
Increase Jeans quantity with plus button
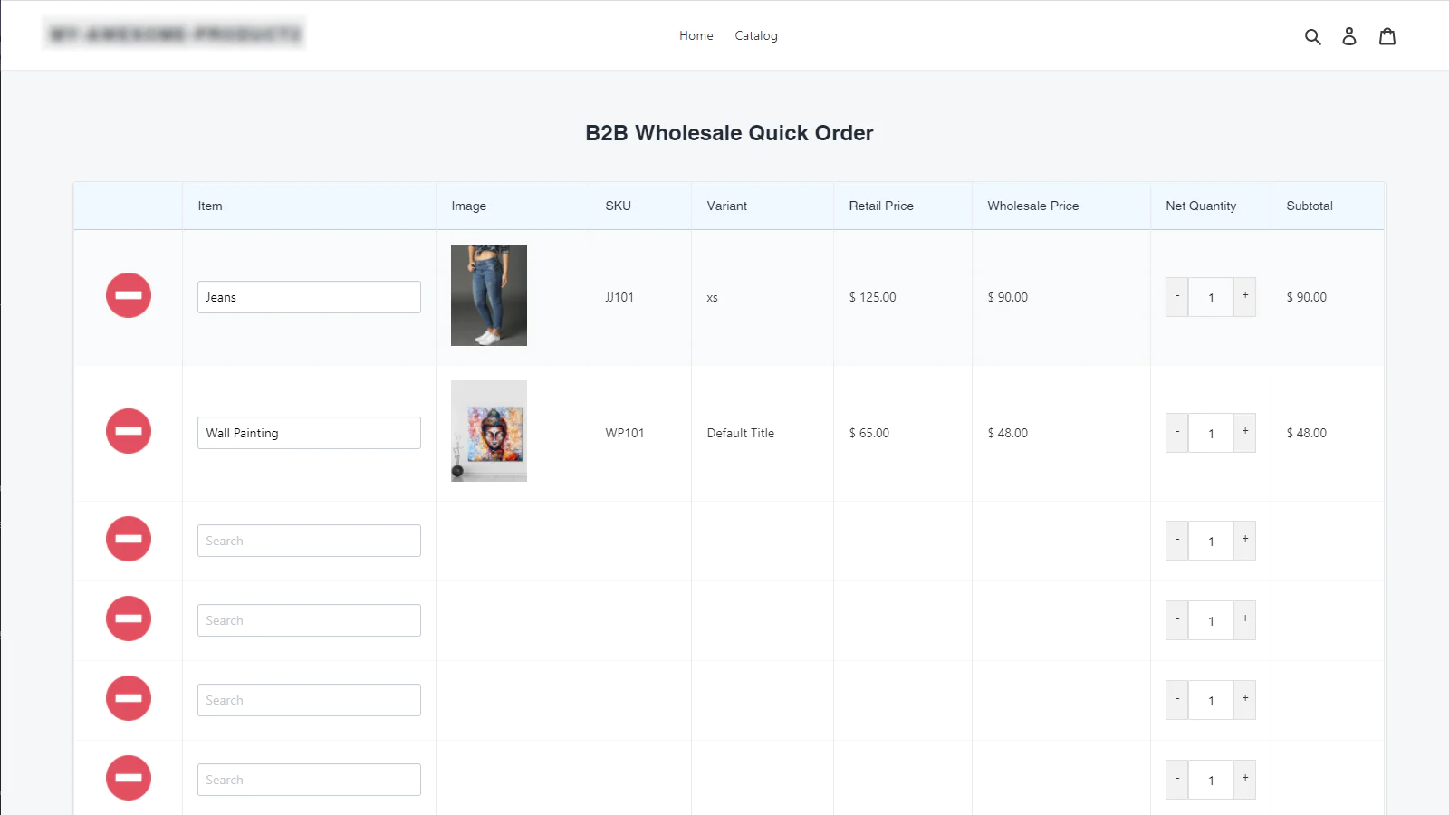click(1245, 296)
